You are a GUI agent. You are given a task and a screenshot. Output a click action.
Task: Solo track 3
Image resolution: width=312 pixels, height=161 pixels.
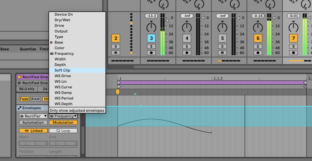[x=151, y=46]
